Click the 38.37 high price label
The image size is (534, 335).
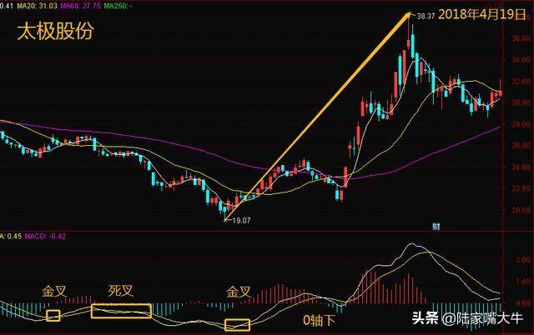coord(426,16)
